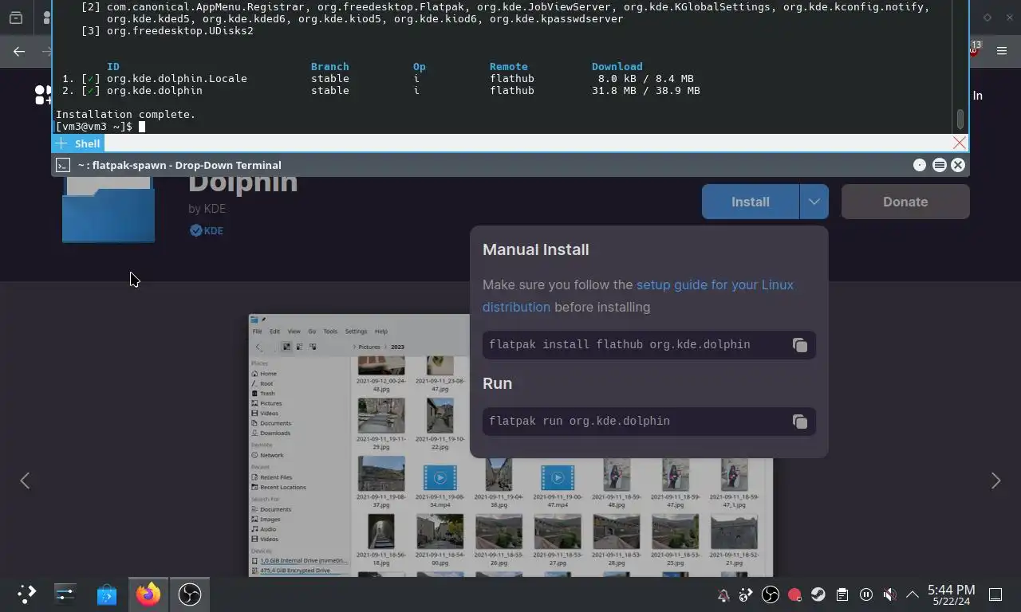Click the '[vm3@vm3 ~]$' terminal prompt
This screenshot has width=1021, height=612.
click(x=93, y=127)
